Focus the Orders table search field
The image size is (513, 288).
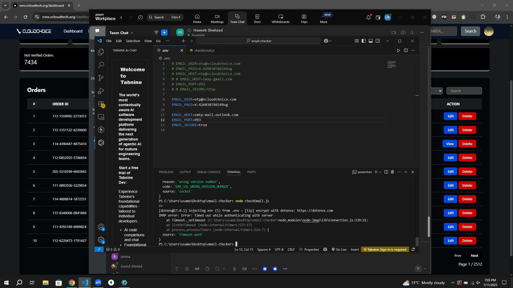(464, 91)
